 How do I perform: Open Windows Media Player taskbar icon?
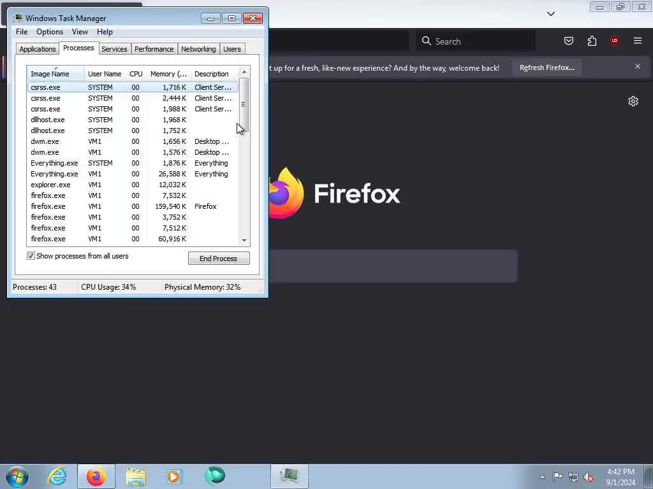click(x=174, y=476)
